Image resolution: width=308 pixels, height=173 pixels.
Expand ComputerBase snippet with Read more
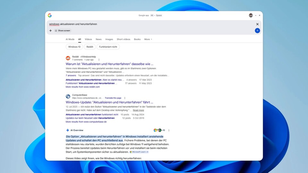138,110
